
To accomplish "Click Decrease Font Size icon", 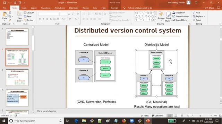I will coord(73,14).
